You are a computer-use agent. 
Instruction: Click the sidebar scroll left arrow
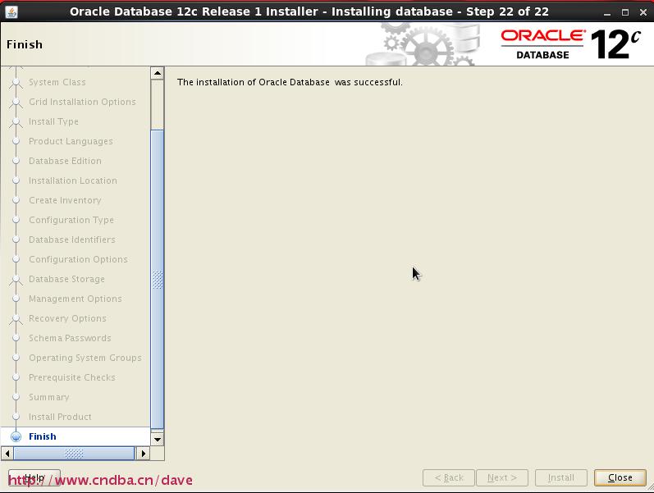coord(7,453)
